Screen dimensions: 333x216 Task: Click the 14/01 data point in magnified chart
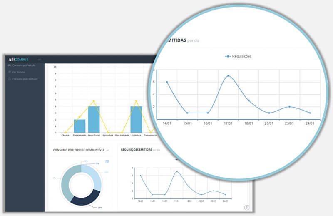(167, 82)
